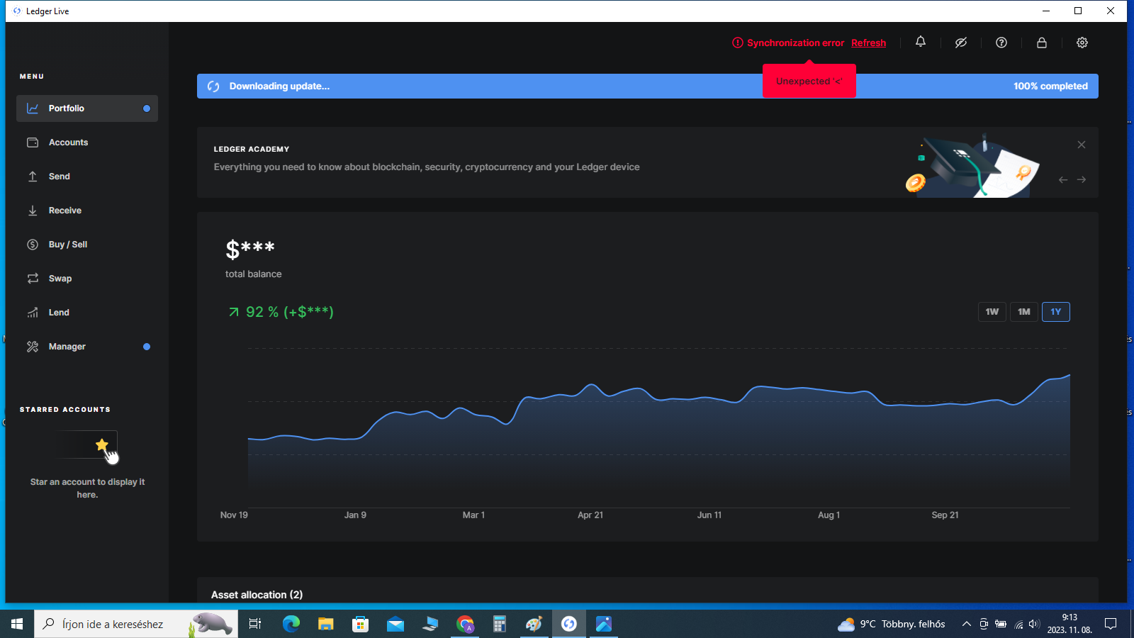The height and width of the screenshot is (638, 1134).
Task: Open Lend section
Action: [87, 313]
